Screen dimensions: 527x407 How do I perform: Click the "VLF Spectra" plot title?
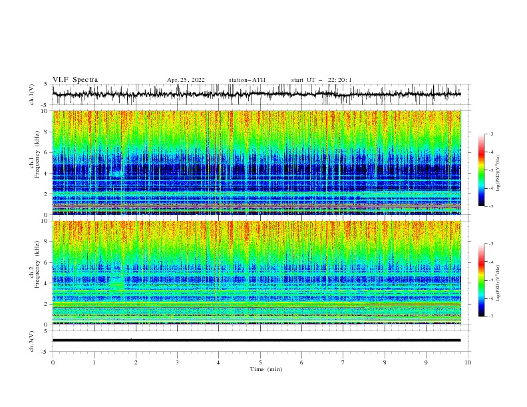(x=75, y=80)
